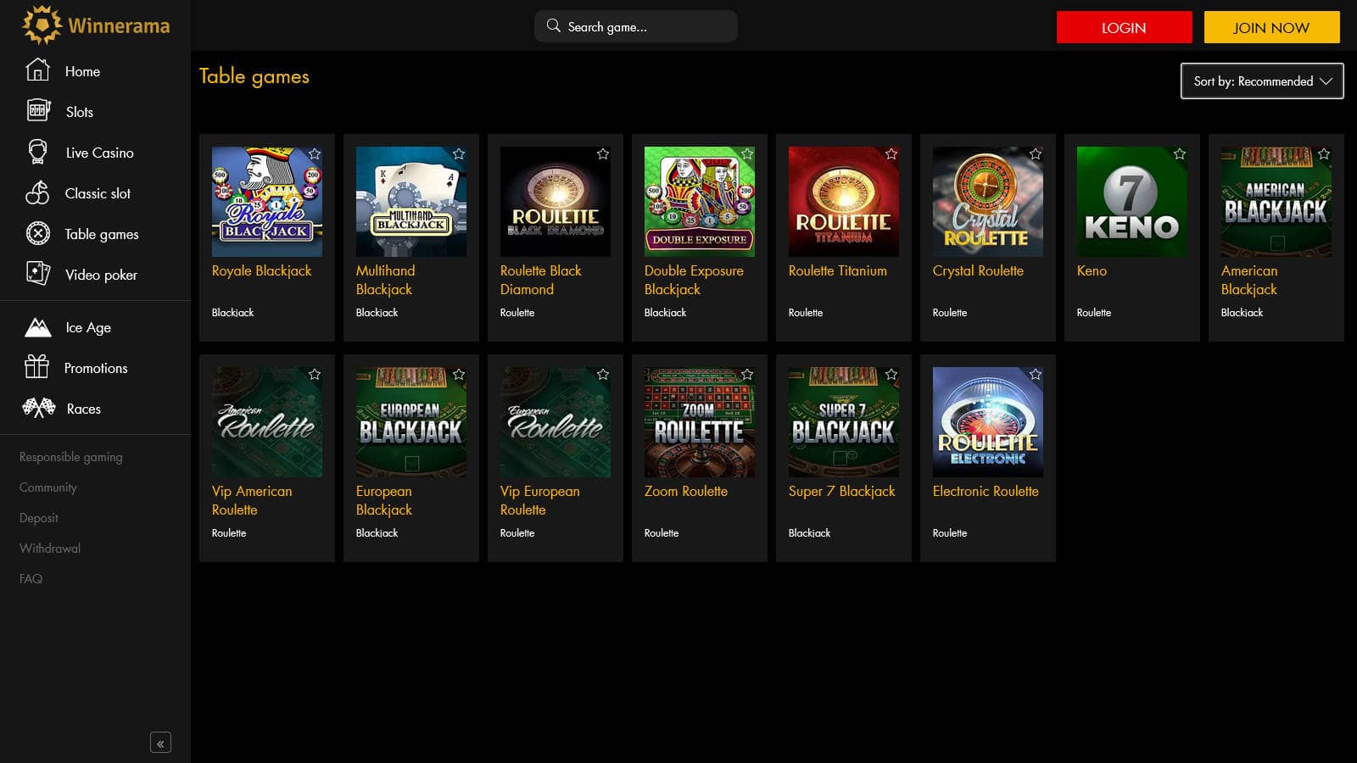1357x763 pixels.
Task: Go to Home in sidebar menu
Action: pyautogui.click(x=82, y=71)
